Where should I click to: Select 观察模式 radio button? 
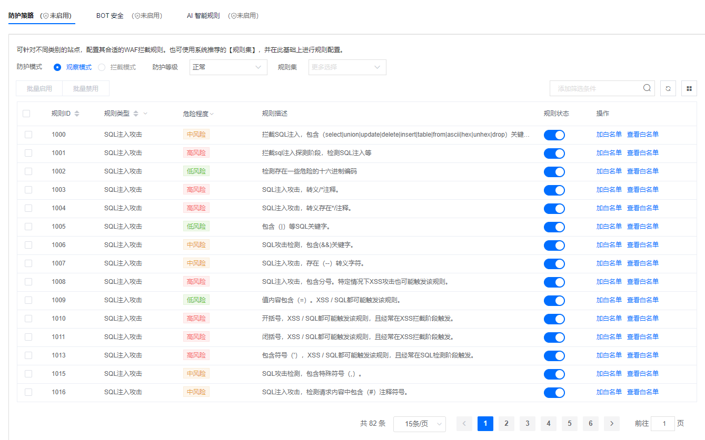(57, 67)
